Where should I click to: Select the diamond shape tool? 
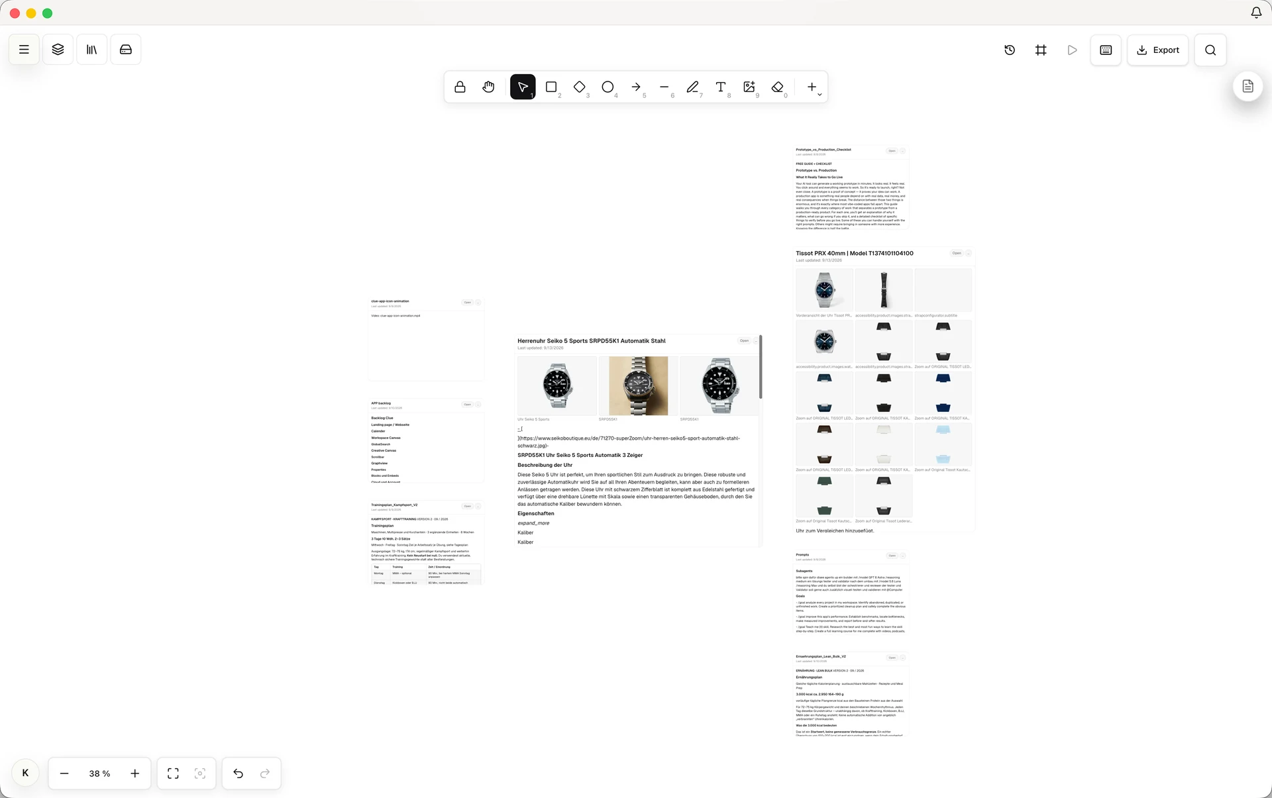click(x=580, y=87)
